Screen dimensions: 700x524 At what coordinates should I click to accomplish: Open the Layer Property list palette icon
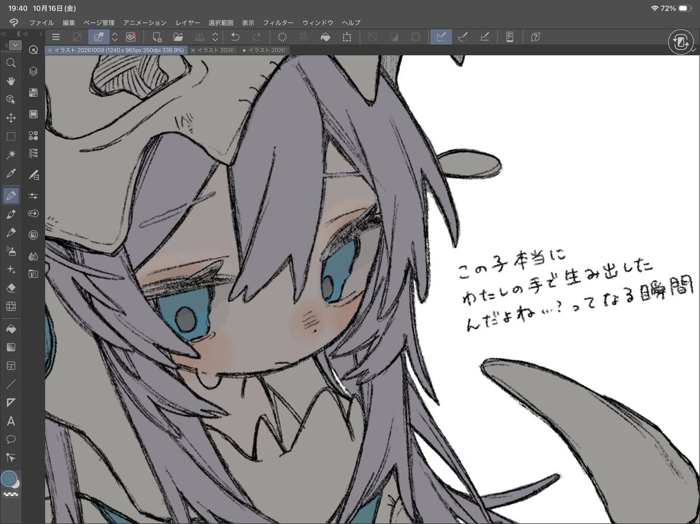point(33,153)
